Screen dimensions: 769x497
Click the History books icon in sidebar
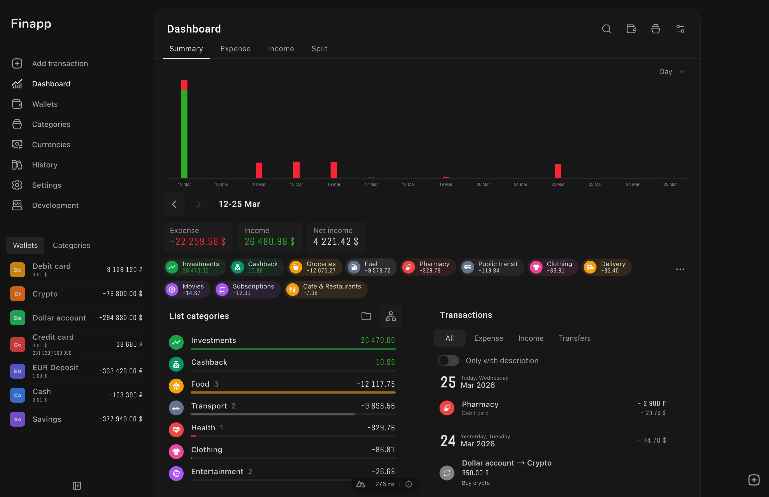[17, 165]
